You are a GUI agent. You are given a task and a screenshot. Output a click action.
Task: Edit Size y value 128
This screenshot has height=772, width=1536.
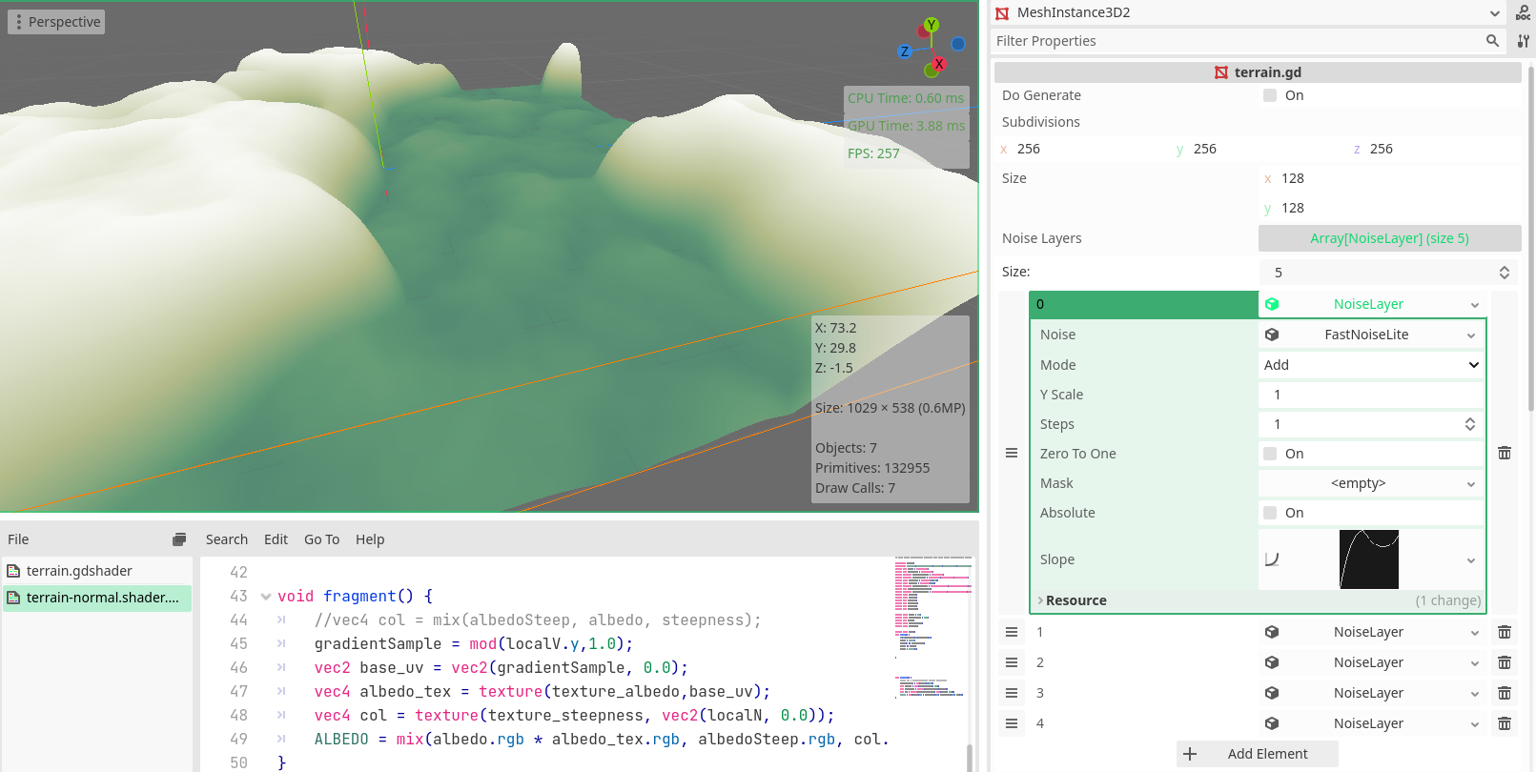tap(1391, 208)
